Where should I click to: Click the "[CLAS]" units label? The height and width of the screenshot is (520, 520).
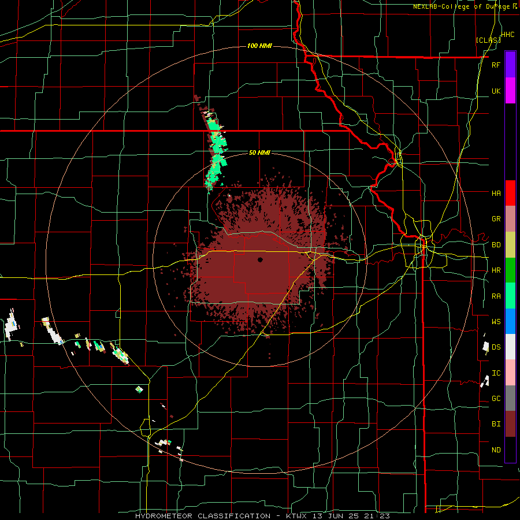pos(488,40)
